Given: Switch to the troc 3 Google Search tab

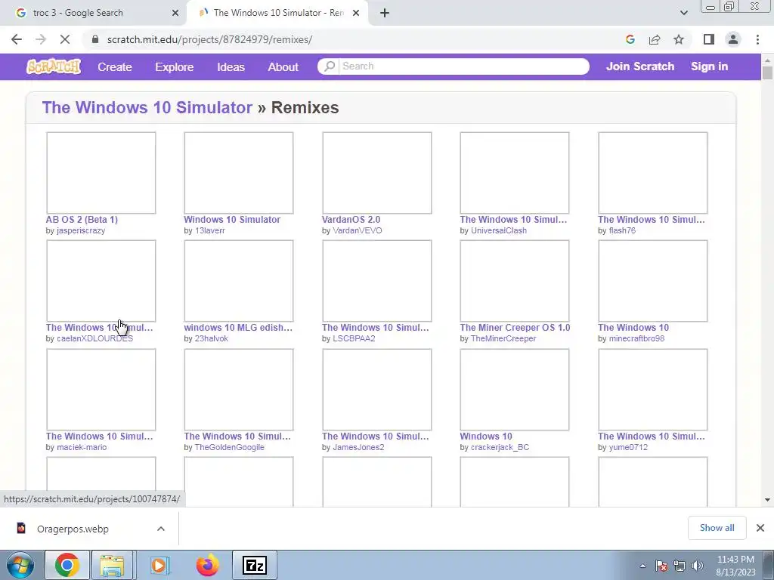Looking at the screenshot, I should click(93, 13).
